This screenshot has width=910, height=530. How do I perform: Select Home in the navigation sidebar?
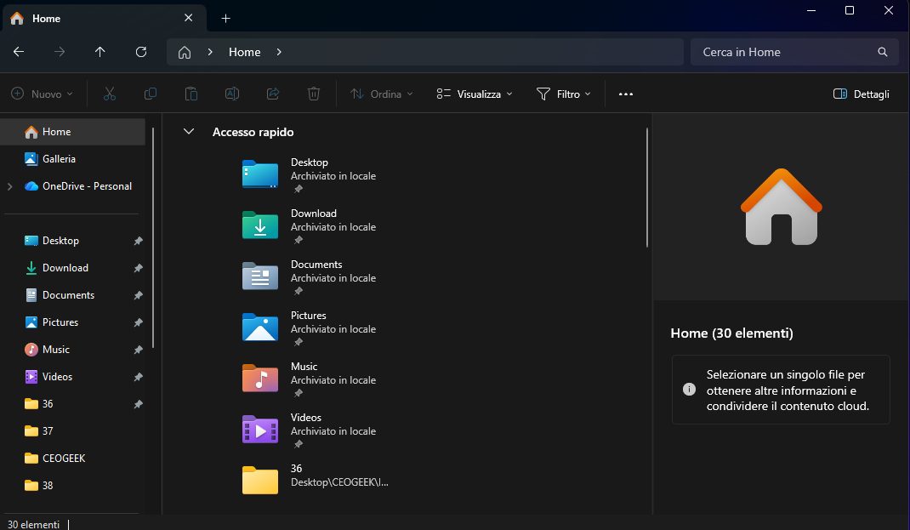click(73, 132)
